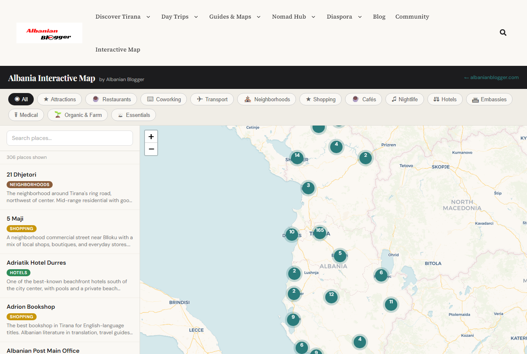Open the 21 Dhjetori place entry
527x354 pixels.
click(70, 188)
